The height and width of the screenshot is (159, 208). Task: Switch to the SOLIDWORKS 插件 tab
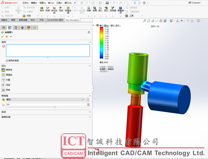click(x=55, y=20)
